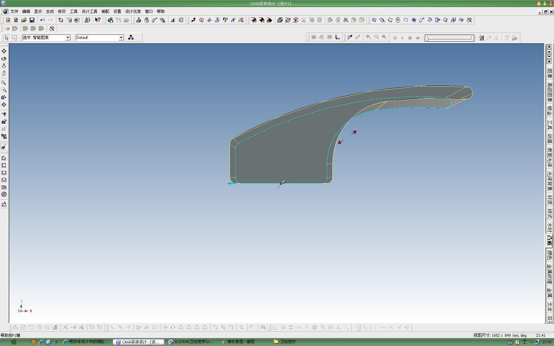Image resolution: width=554 pixels, height=346 pixels.
Task: Open the 文件 menu
Action: 14,11
